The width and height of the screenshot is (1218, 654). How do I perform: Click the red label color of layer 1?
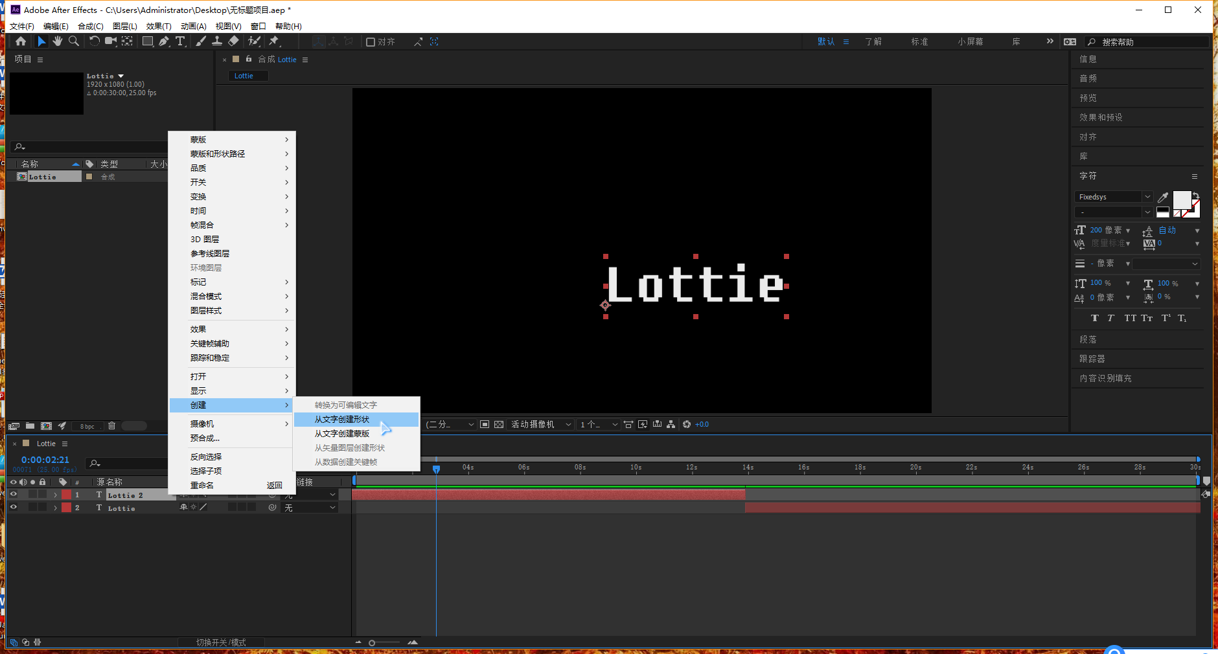coord(66,495)
